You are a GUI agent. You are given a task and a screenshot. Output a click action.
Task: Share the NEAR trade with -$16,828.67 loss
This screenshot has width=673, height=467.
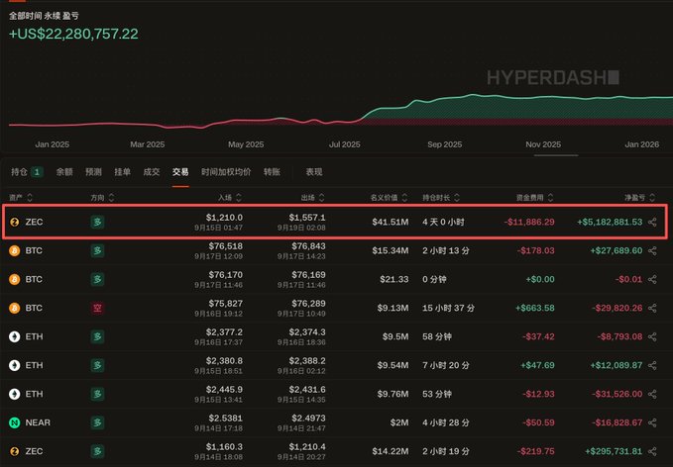point(652,422)
